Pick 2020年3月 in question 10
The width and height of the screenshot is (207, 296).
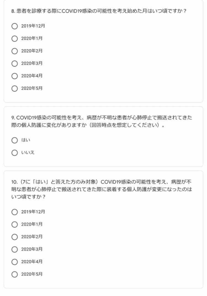point(15,249)
